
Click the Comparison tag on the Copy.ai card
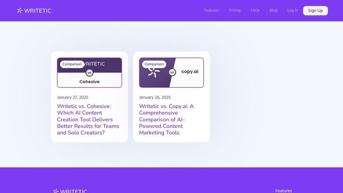(154, 64)
